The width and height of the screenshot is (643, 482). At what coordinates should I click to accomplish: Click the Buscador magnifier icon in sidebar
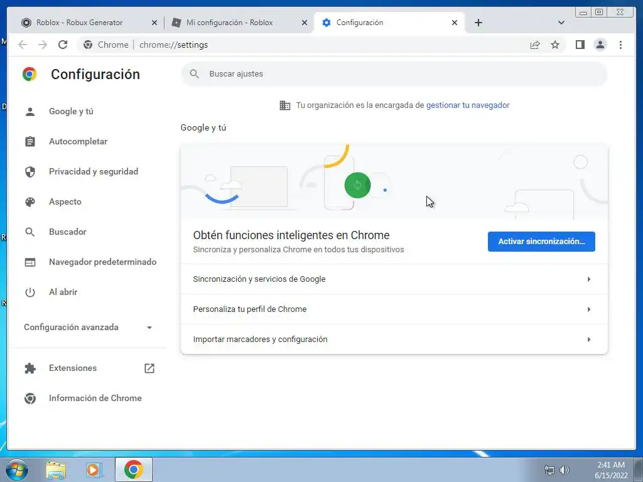coord(30,232)
